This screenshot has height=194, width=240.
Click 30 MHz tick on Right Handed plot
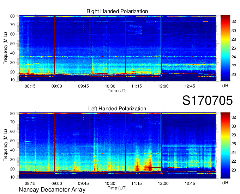coord(12,63)
